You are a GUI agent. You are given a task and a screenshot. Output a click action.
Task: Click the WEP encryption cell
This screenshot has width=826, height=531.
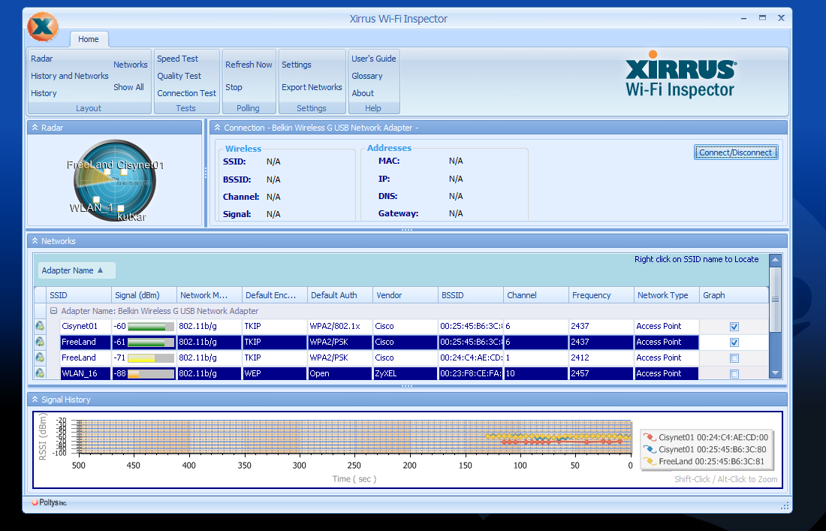point(274,373)
